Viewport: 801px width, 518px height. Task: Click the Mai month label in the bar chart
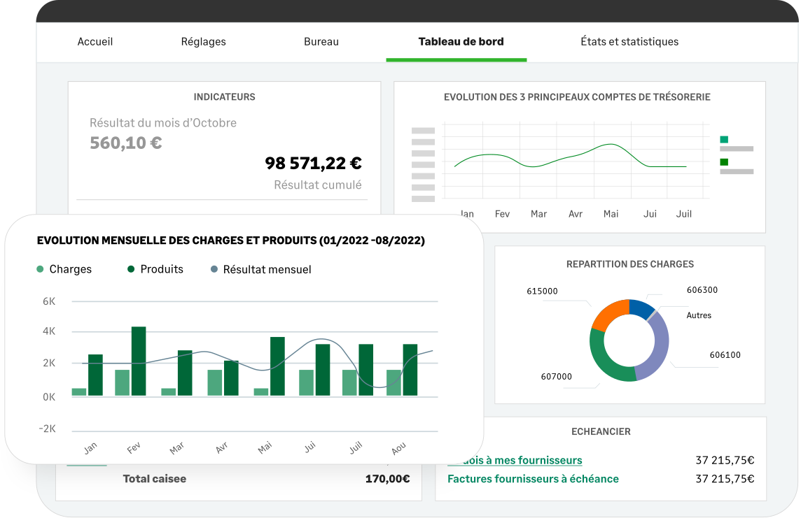click(265, 447)
